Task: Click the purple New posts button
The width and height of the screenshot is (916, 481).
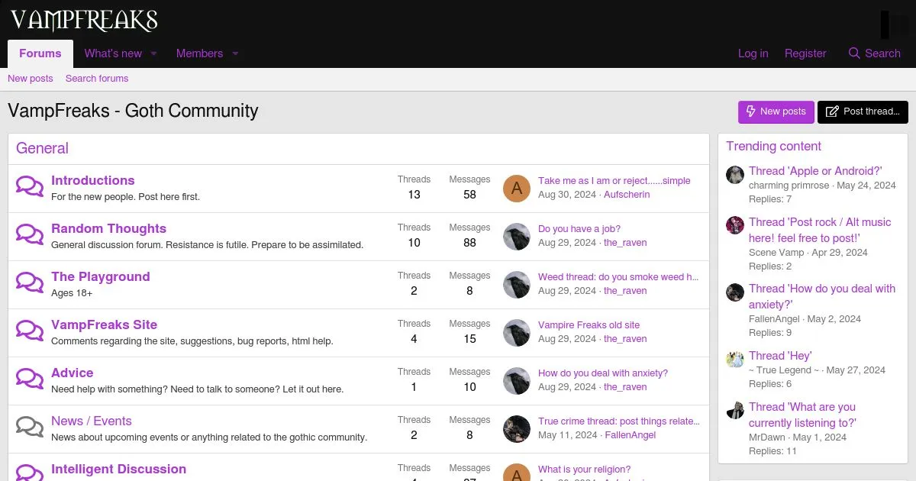Action: (776, 111)
